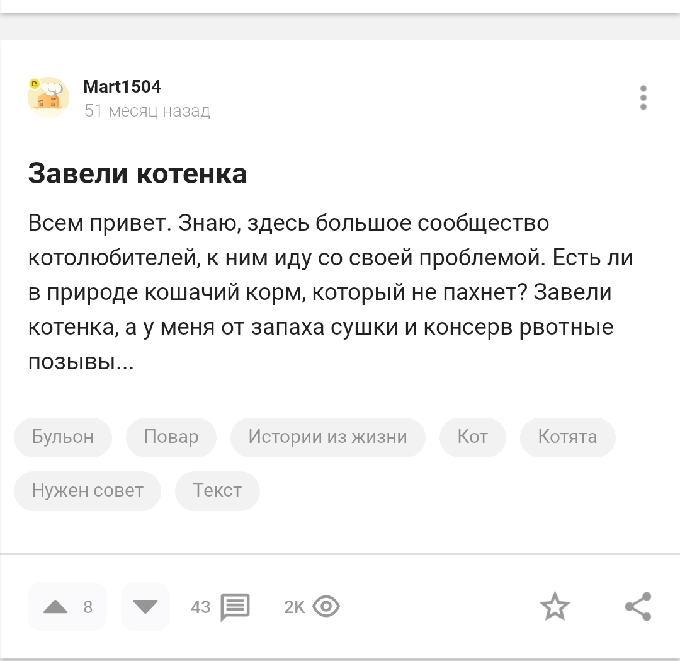Open the Mart1504 username profile link
Image resolution: width=680 pixels, height=661 pixels.
[x=122, y=86]
